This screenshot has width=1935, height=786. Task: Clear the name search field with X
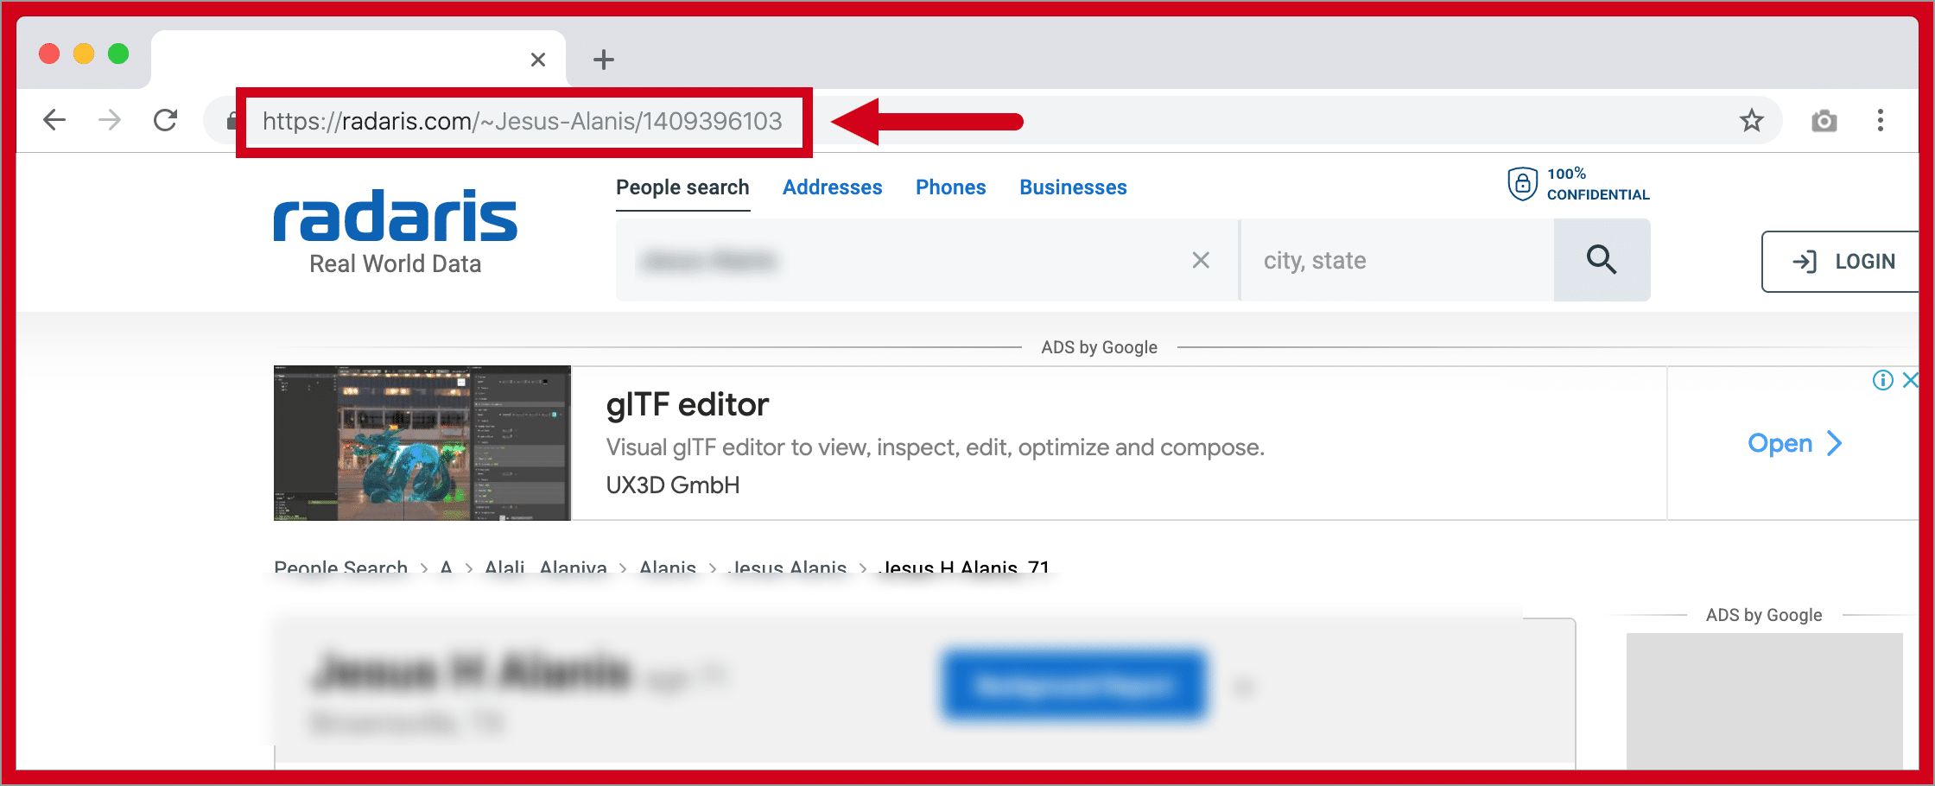pos(1201,260)
